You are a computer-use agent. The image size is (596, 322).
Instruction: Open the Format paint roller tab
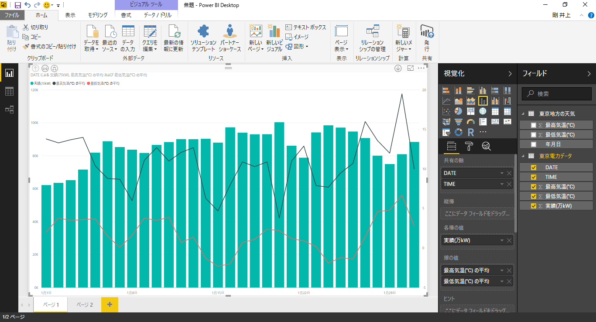(469, 146)
